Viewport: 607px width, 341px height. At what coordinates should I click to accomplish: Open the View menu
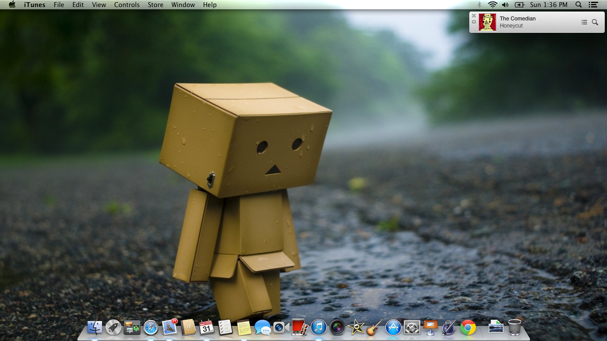(99, 4)
